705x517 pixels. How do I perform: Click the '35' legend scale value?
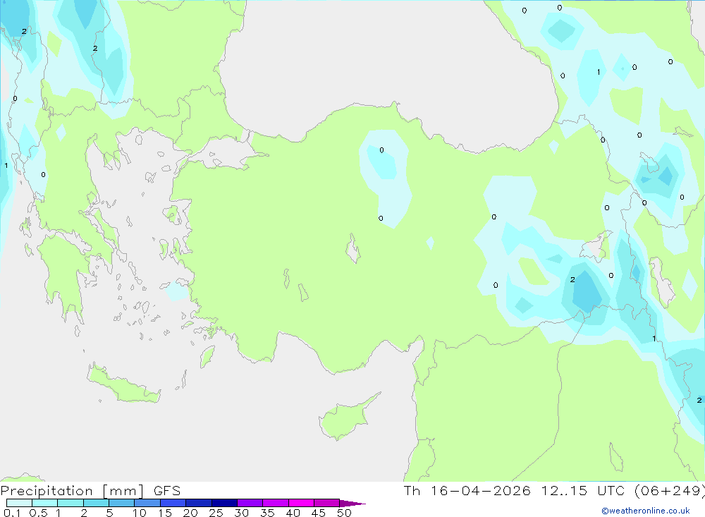coord(267,513)
